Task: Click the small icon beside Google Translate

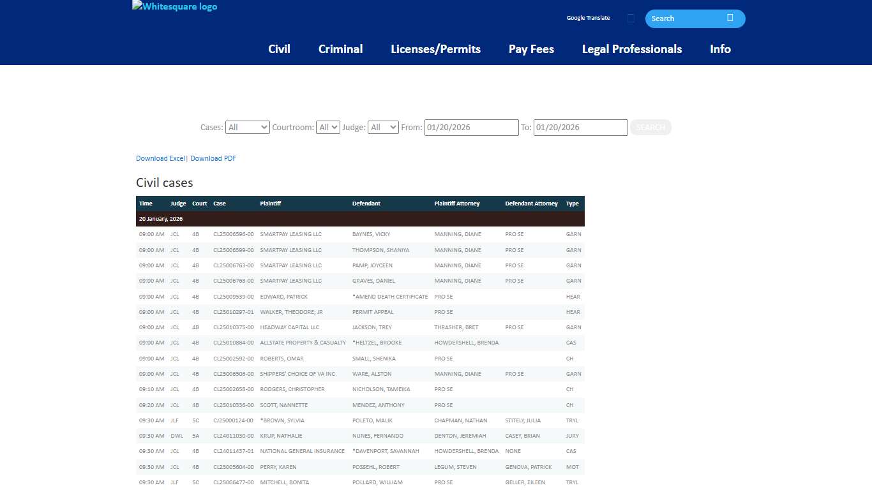Action: 631,19
